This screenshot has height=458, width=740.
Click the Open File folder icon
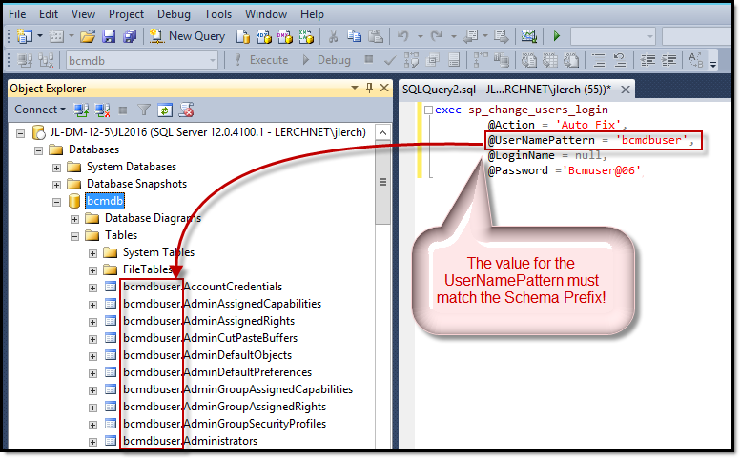(x=88, y=36)
